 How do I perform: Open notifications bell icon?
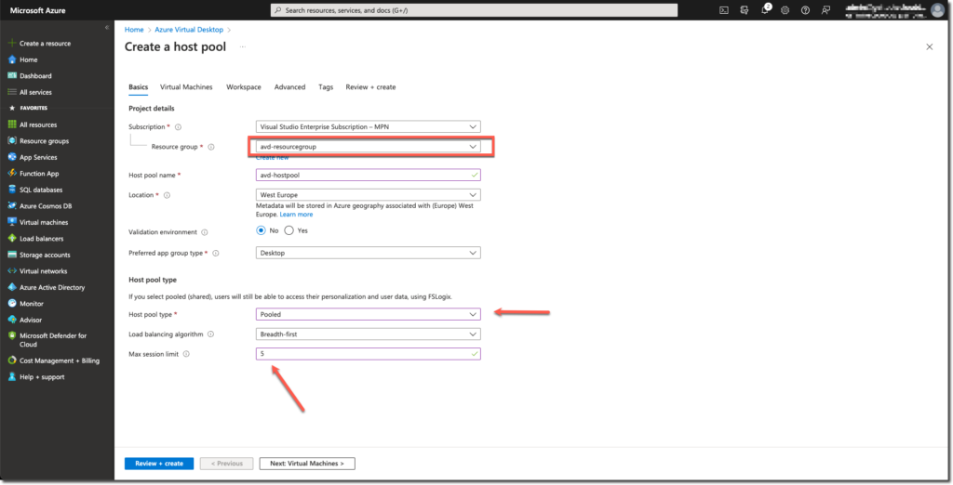click(765, 10)
